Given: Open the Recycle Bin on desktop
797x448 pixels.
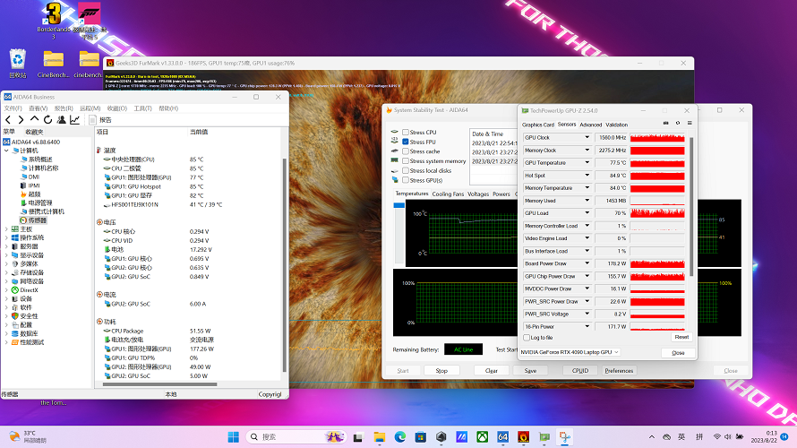Looking at the screenshot, I should tap(18, 64).
